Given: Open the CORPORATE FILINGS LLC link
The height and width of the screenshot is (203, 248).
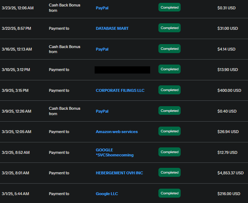Looking at the screenshot, I should (120, 90).
